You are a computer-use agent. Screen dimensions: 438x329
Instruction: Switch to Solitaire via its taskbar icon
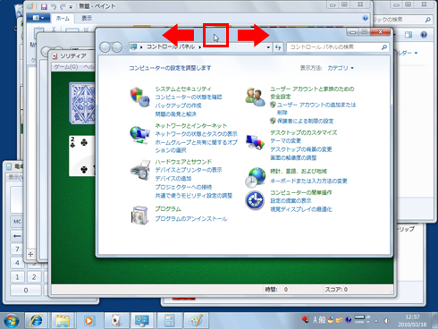tap(115, 321)
